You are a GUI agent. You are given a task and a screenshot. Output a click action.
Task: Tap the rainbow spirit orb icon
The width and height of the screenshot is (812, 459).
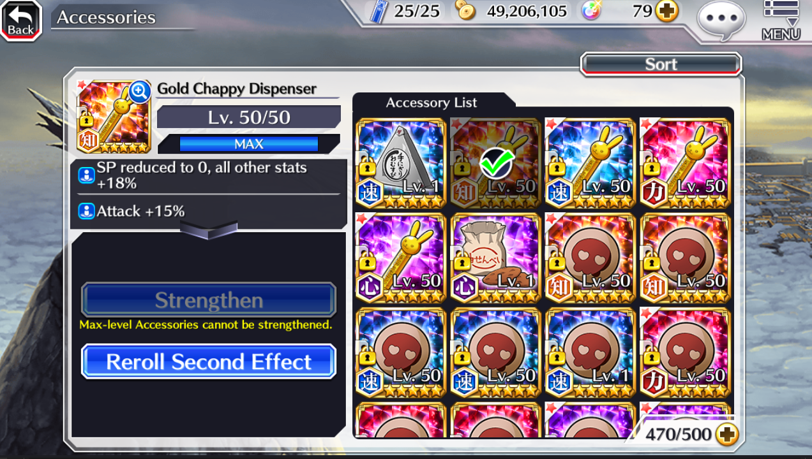[591, 11]
